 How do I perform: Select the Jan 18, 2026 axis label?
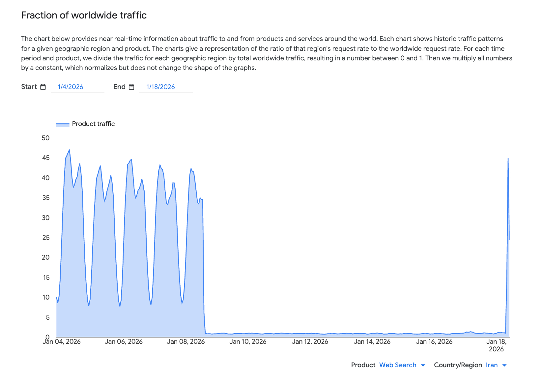pyautogui.click(x=496, y=345)
